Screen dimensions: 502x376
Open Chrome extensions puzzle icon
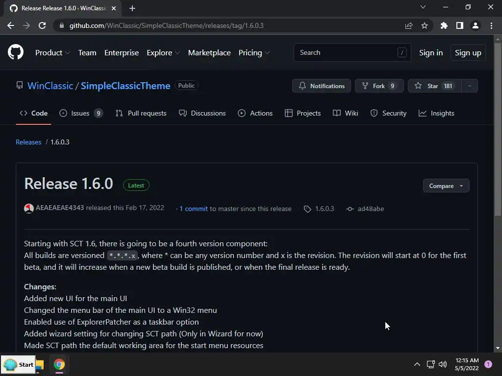click(444, 25)
